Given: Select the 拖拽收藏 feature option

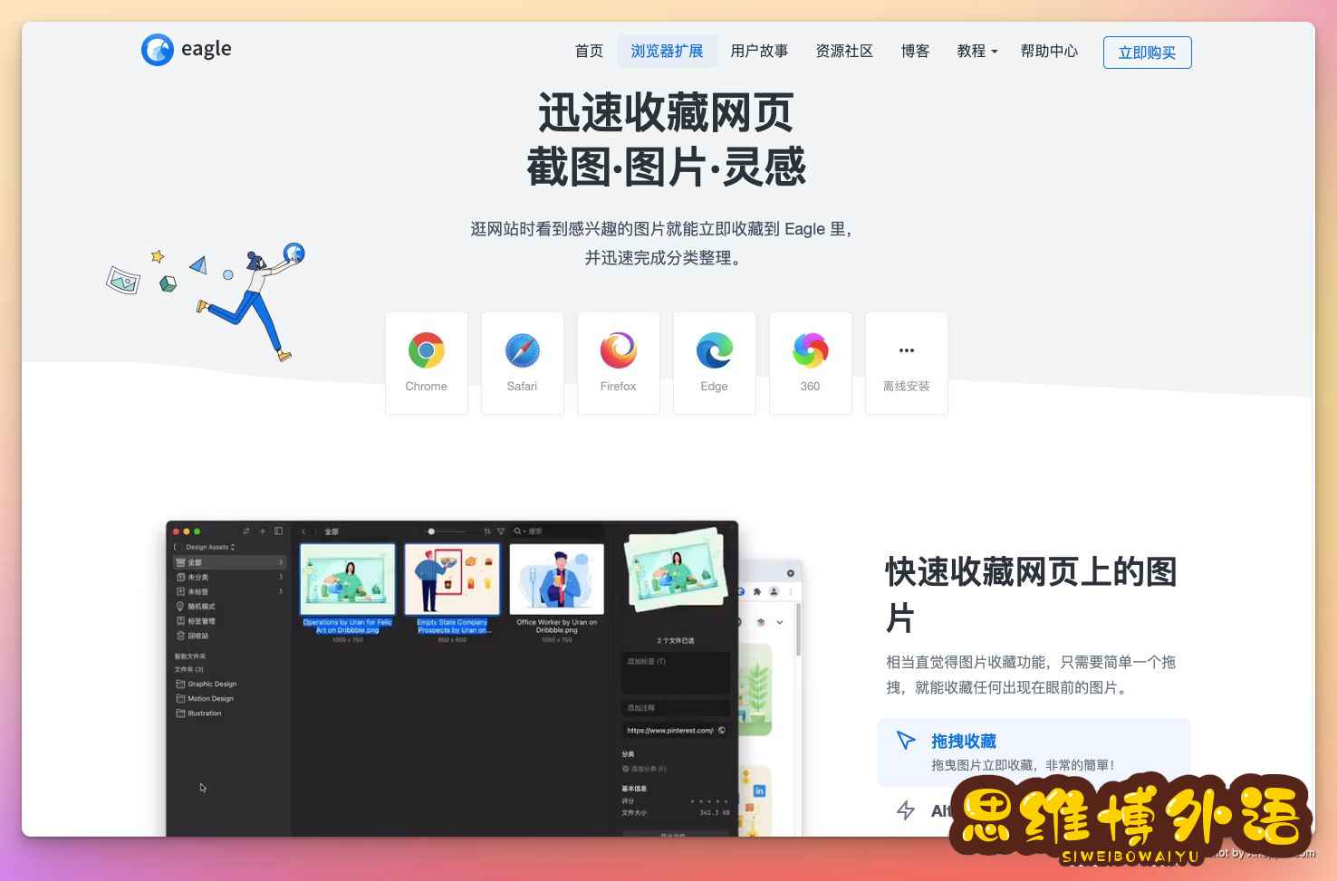Looking at the screenshot, I should pos(1033,752).
